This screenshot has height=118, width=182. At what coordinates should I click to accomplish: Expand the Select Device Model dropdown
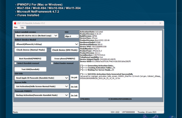pos(47,44)
